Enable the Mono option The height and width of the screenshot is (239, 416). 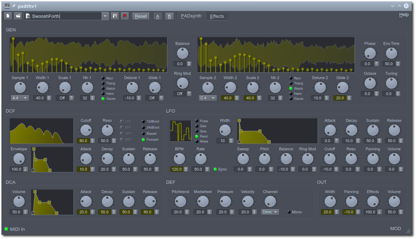pos(289,212)
